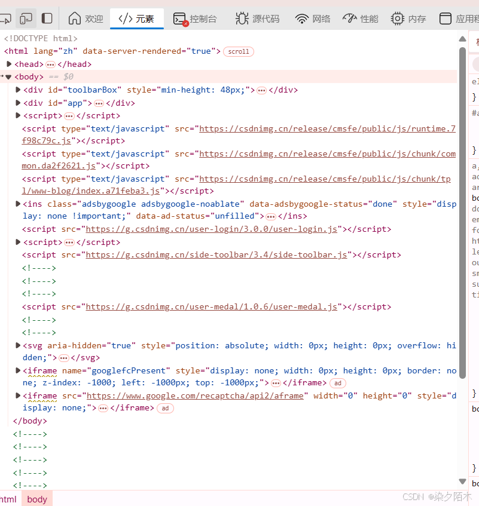Click the home icon of 欢迎 tab
The height and width of the screenshot is (506, 479).
point(75,19)
